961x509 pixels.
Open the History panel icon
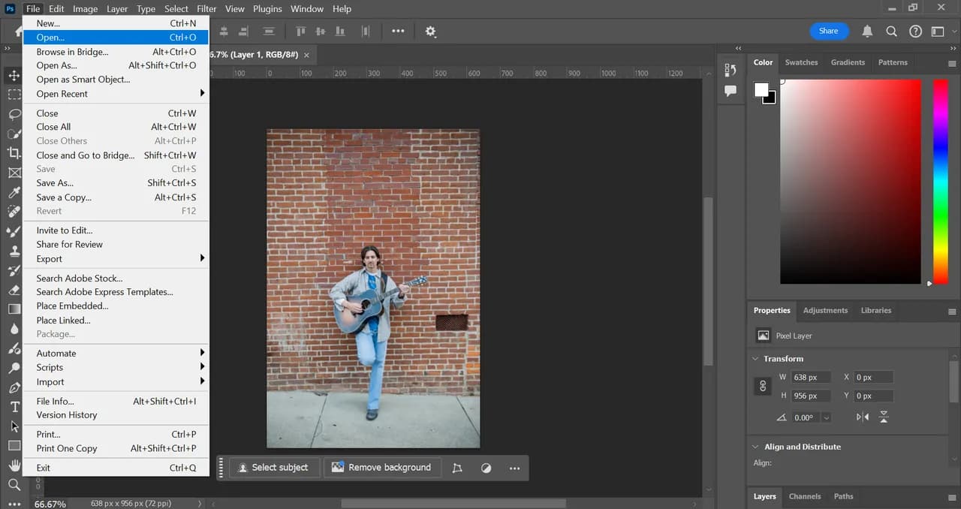tap(731, 70)
